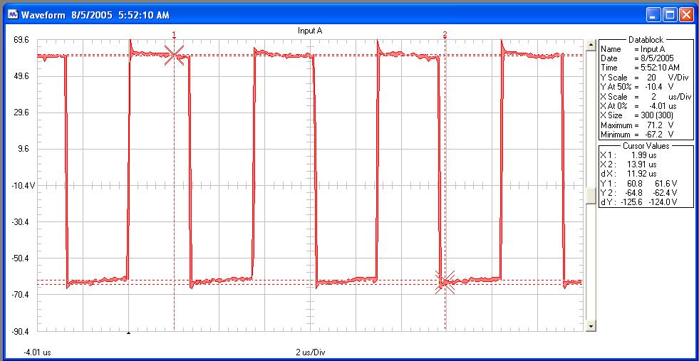The width and height of the screenshot is (699, 361).
Task: Click the vertical scrollbar down arrow
Action: pyautogui.click(x=590, y=326)
